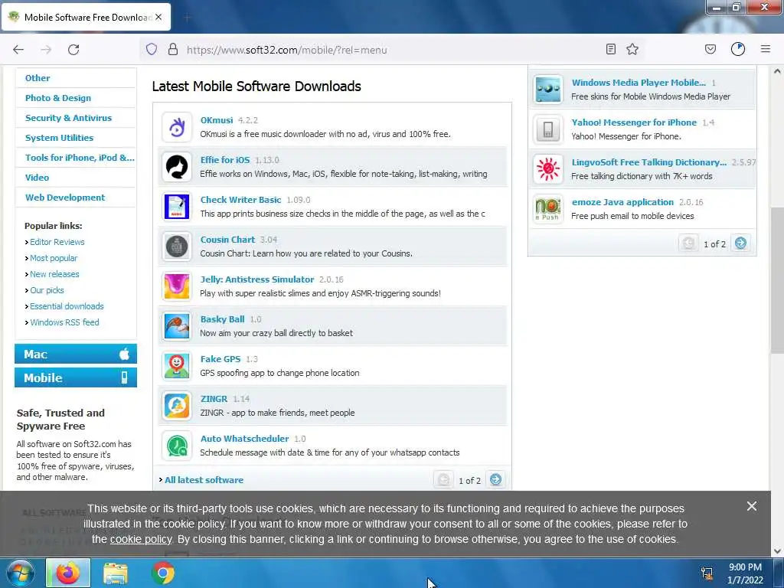Screen dimensions: 784x588
Task: Open the cookie policy link
Action: (141, 540)
